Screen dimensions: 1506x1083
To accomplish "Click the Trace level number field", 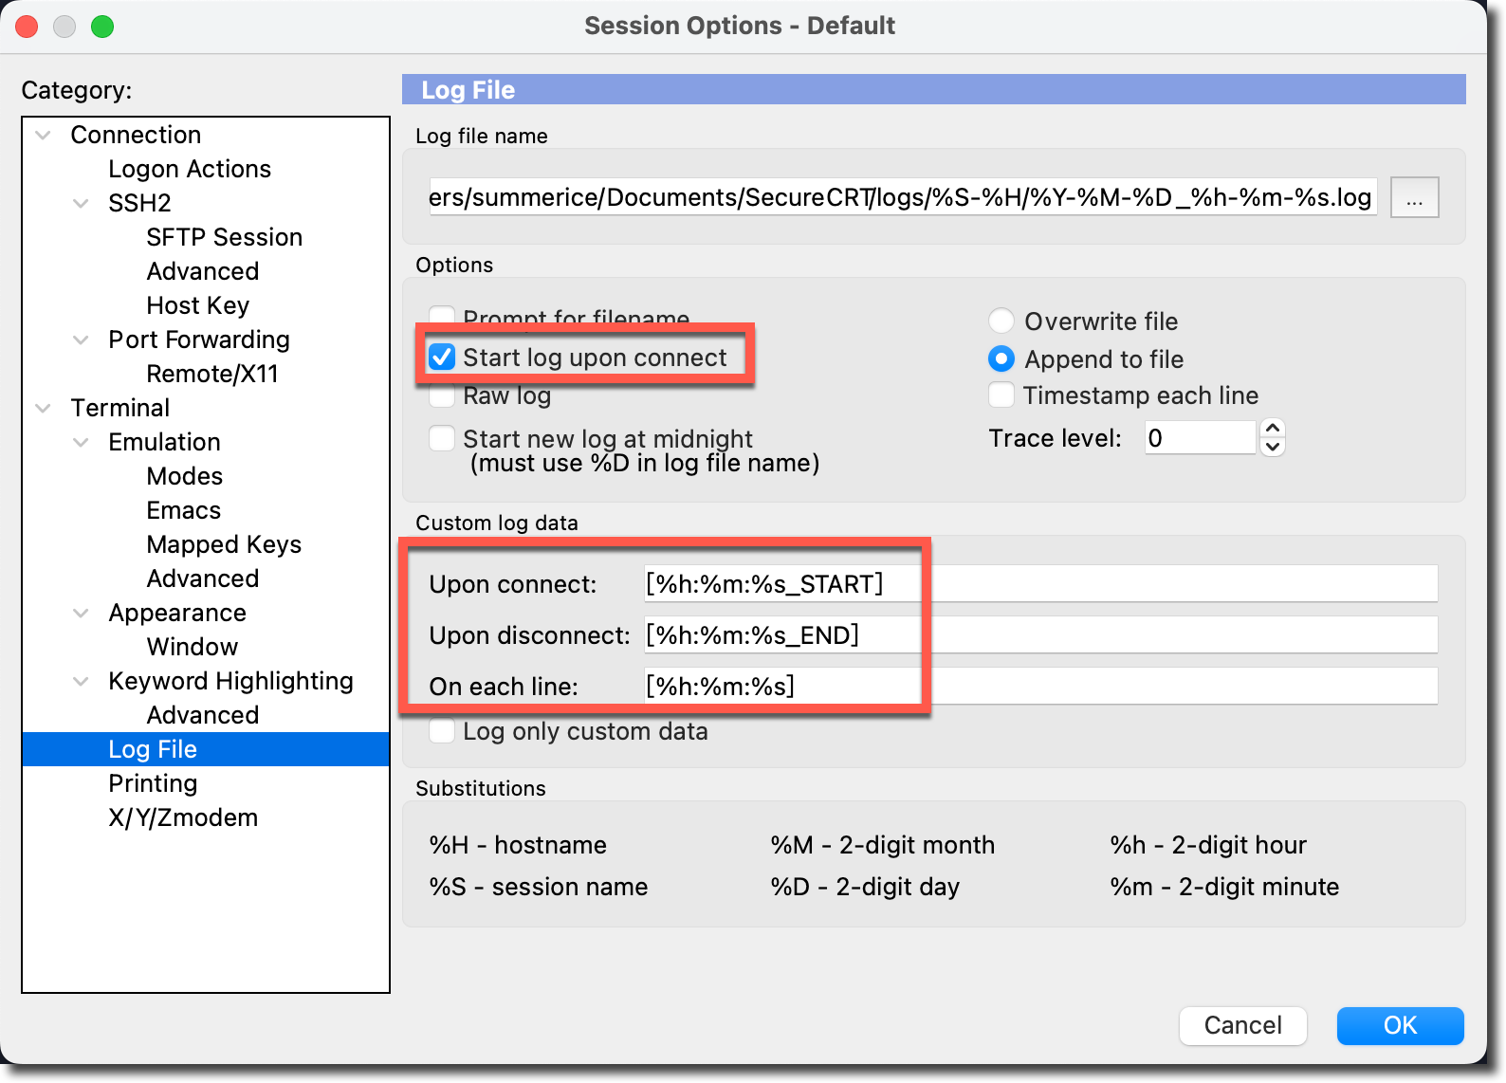I will (1200, 437).
